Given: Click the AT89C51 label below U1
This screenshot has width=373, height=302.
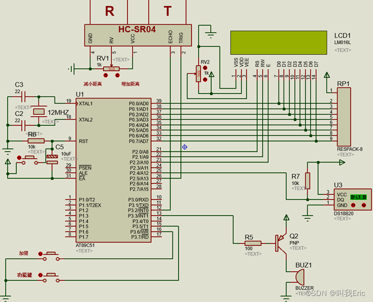Looking at the screenshot, I should (x=85, y=245).
